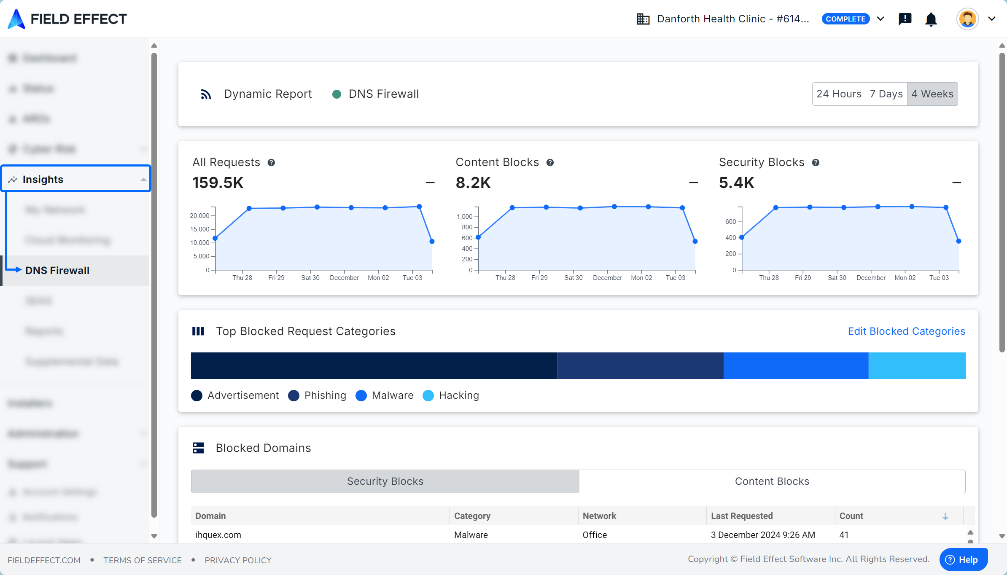The image size is (1007, 575).
Task: Switch to the Content Blocks tab
Action: 772,481
